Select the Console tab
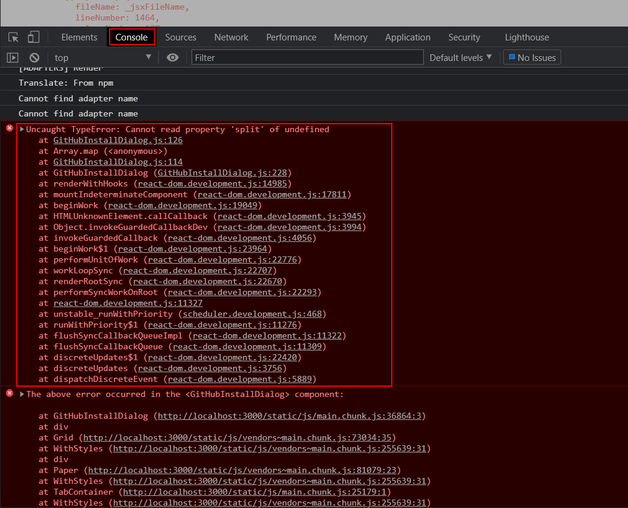 pyautogui.click(x=131, y=37)
